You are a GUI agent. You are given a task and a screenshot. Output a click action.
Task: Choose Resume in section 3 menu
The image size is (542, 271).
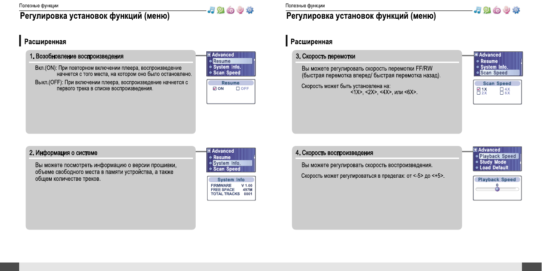coord(489,61)
